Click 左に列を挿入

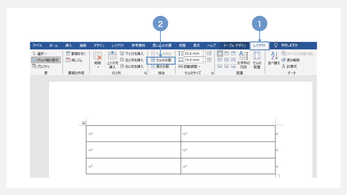[x=132, y=60]
